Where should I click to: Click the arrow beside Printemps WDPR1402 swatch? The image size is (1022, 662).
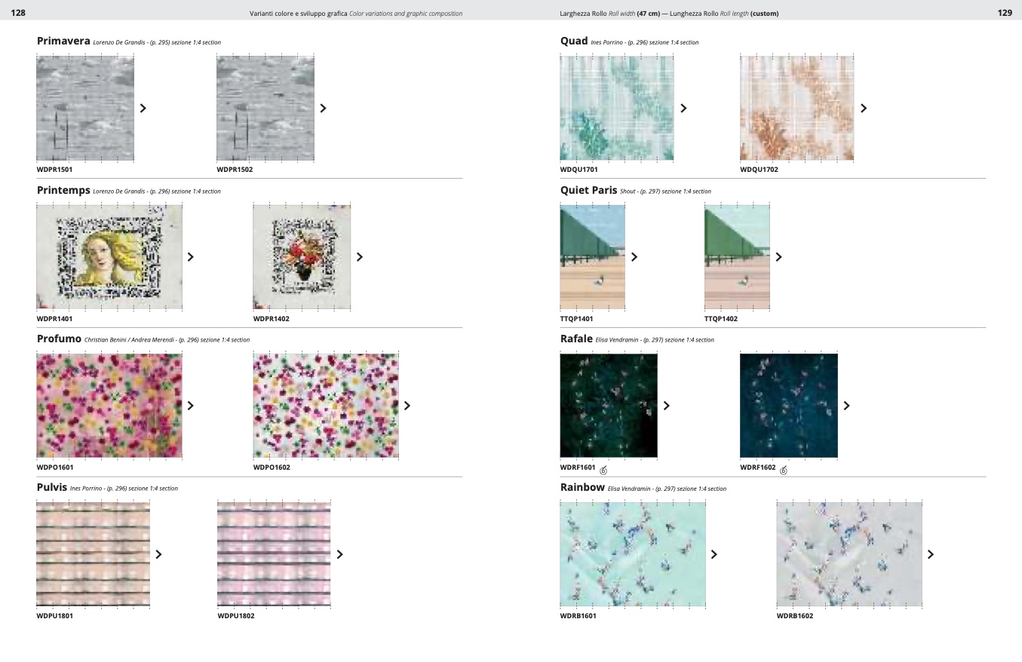click(360, 256)
